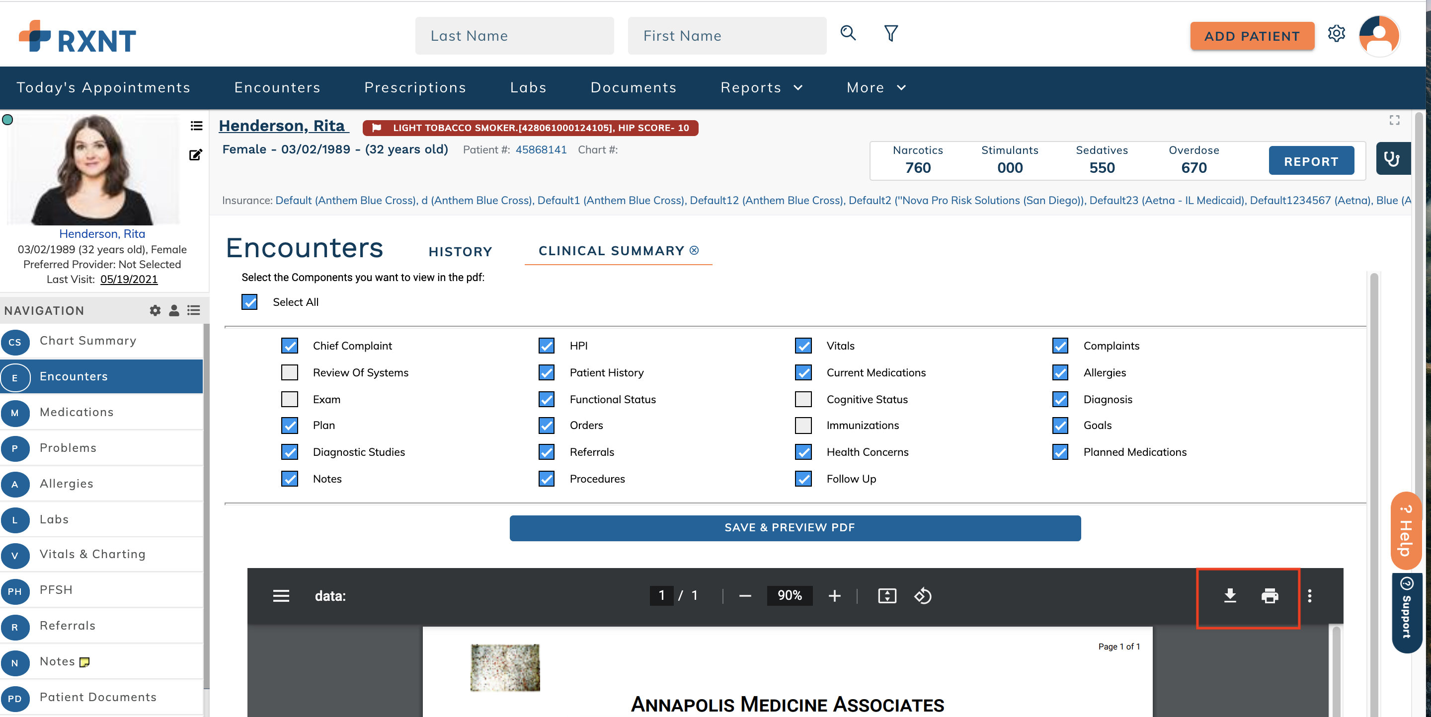Check the Review Of Systems checkbox
The width and height of the screenshot is (1431, 717).
click(x=289, y=372)
